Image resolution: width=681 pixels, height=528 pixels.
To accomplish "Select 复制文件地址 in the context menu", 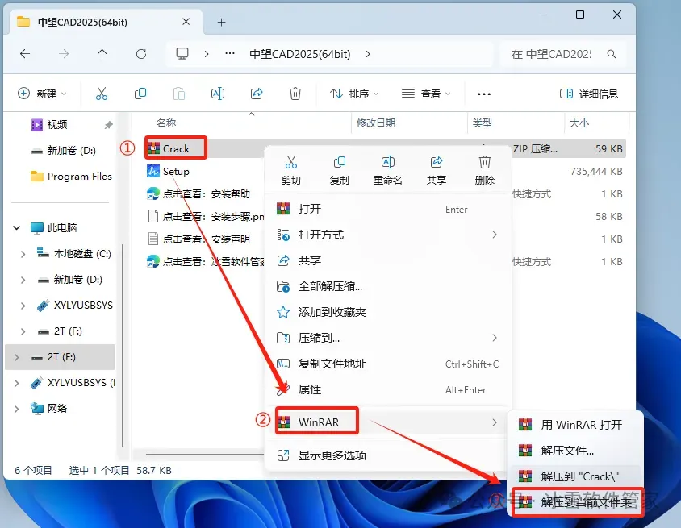I will tap(388, 364).
